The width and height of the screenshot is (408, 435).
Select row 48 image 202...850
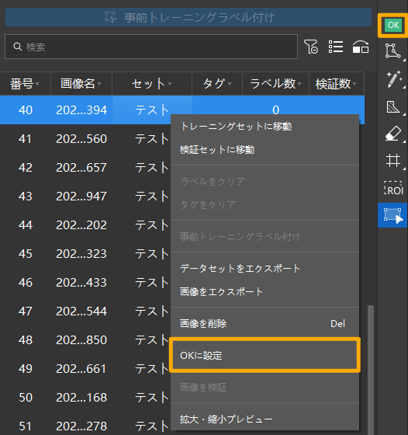[81, 340]
